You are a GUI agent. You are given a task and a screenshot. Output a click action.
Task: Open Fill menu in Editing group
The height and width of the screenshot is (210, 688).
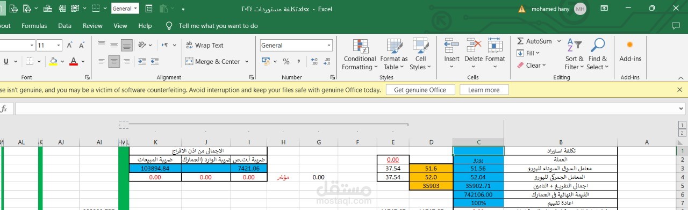[x=528, y=53]
